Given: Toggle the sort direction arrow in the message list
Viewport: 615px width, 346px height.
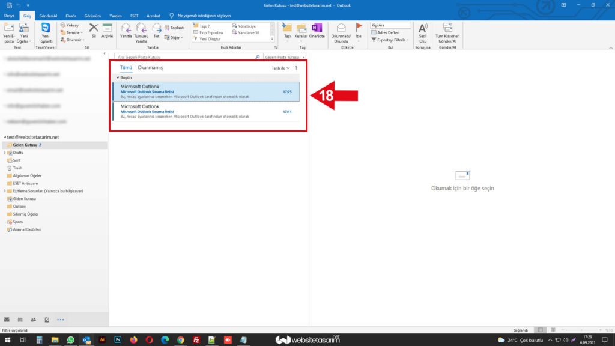Looking at the screenshot, I should coord(296,68).
